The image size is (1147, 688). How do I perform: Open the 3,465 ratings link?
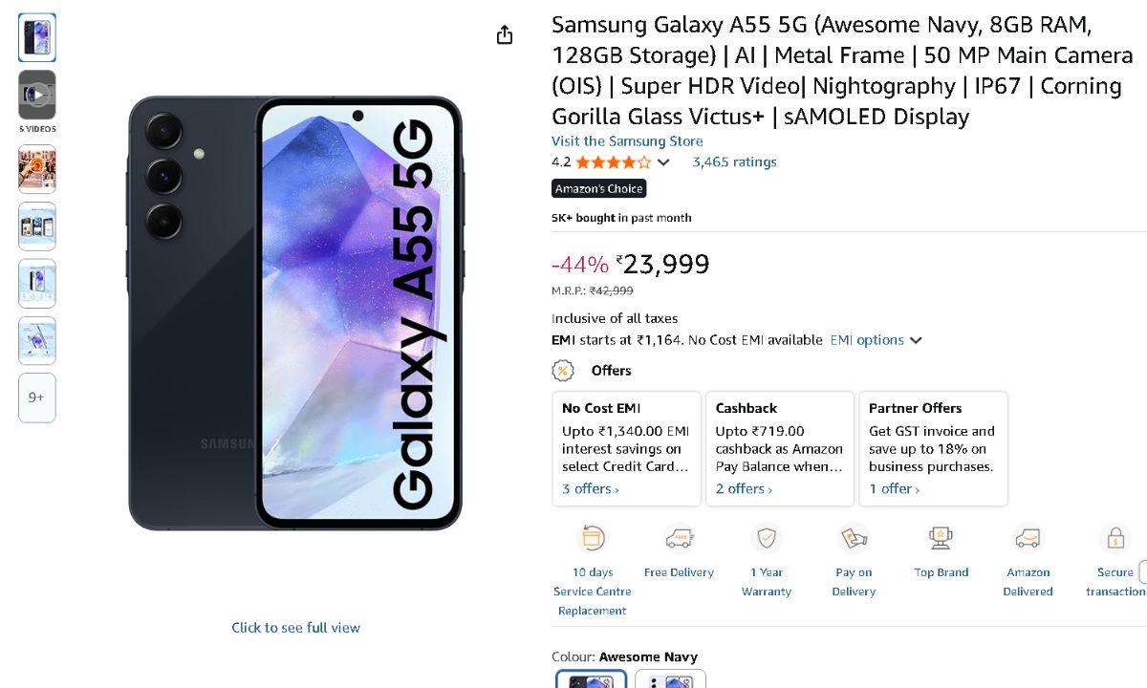pos(734,162)
